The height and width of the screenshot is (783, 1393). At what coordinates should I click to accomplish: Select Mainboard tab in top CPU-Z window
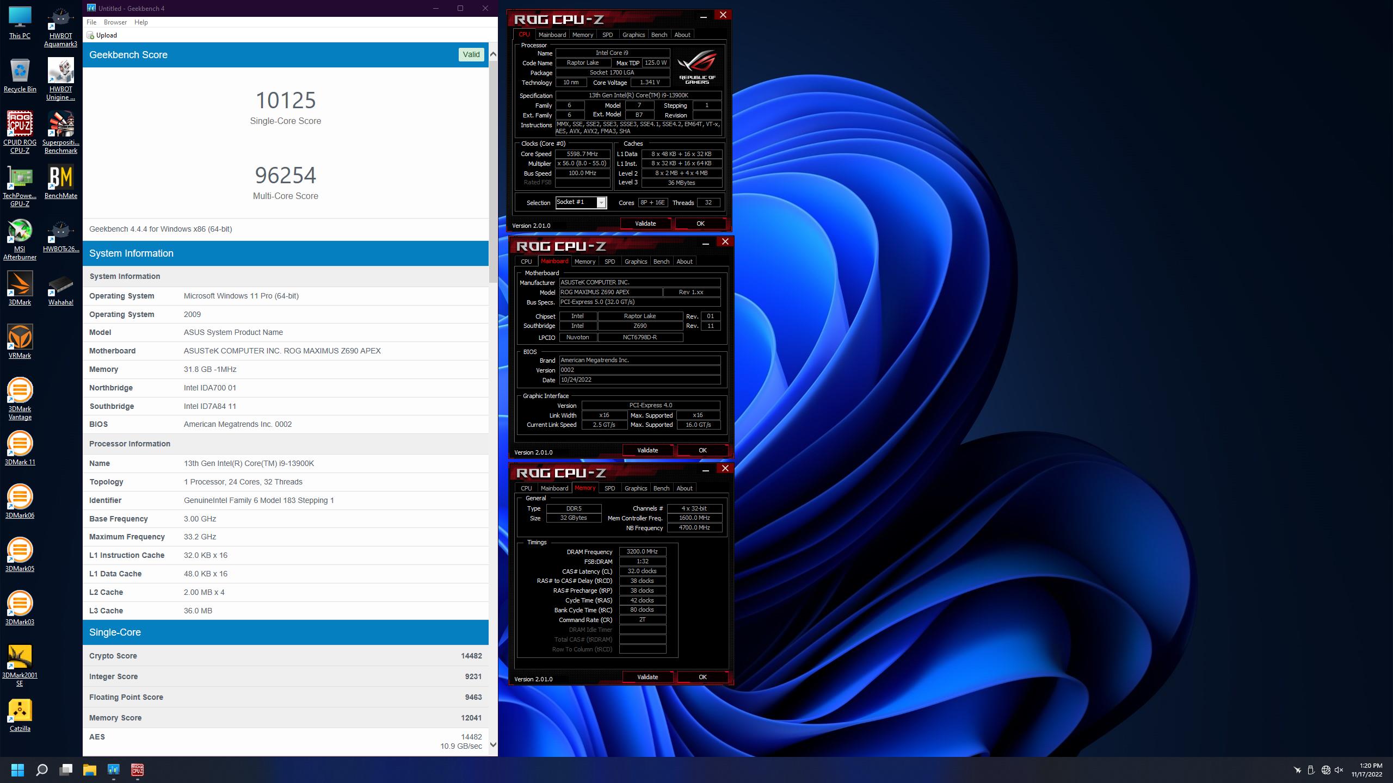(552, 35)
